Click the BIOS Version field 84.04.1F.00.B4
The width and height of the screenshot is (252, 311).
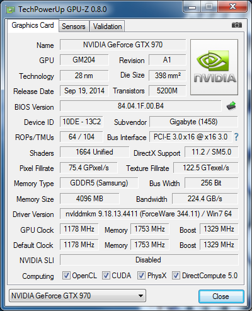point(140,106)
